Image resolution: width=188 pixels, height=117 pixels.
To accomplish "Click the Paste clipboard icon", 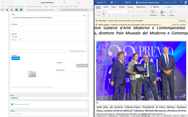I will tap(98, 12).
